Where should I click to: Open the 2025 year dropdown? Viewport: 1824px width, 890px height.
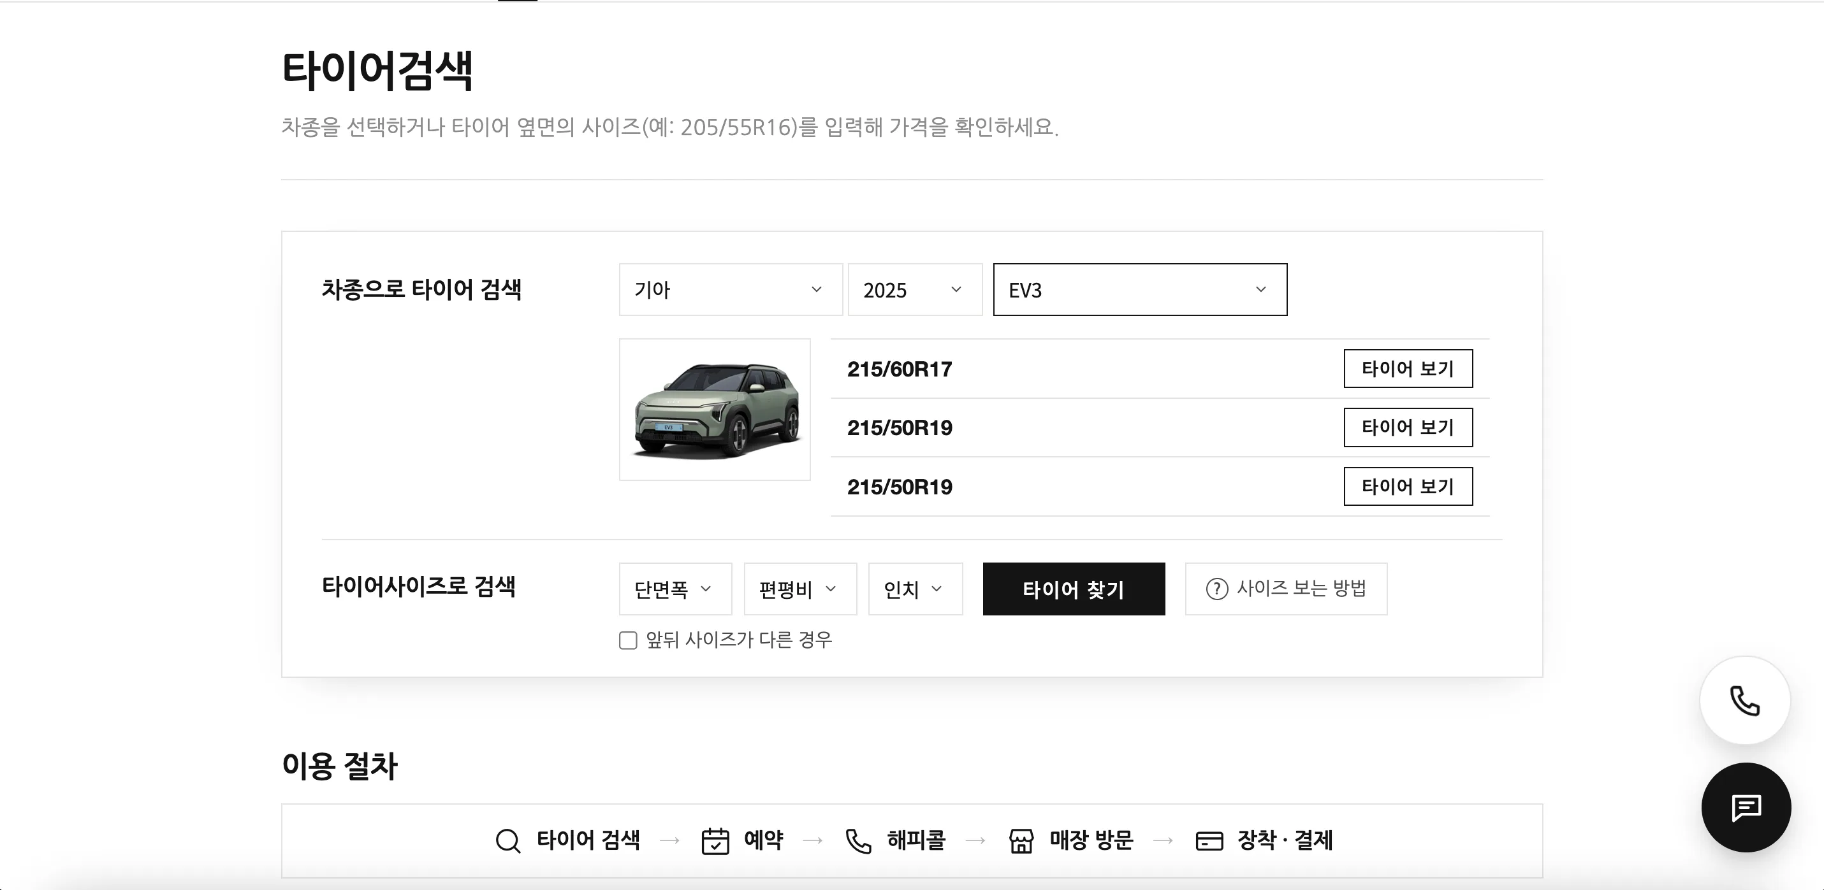(915, 289)
